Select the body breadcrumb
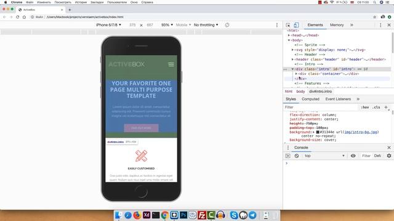Image resolution: width=394 pixels, height=221 pixels. click(300, 91)
